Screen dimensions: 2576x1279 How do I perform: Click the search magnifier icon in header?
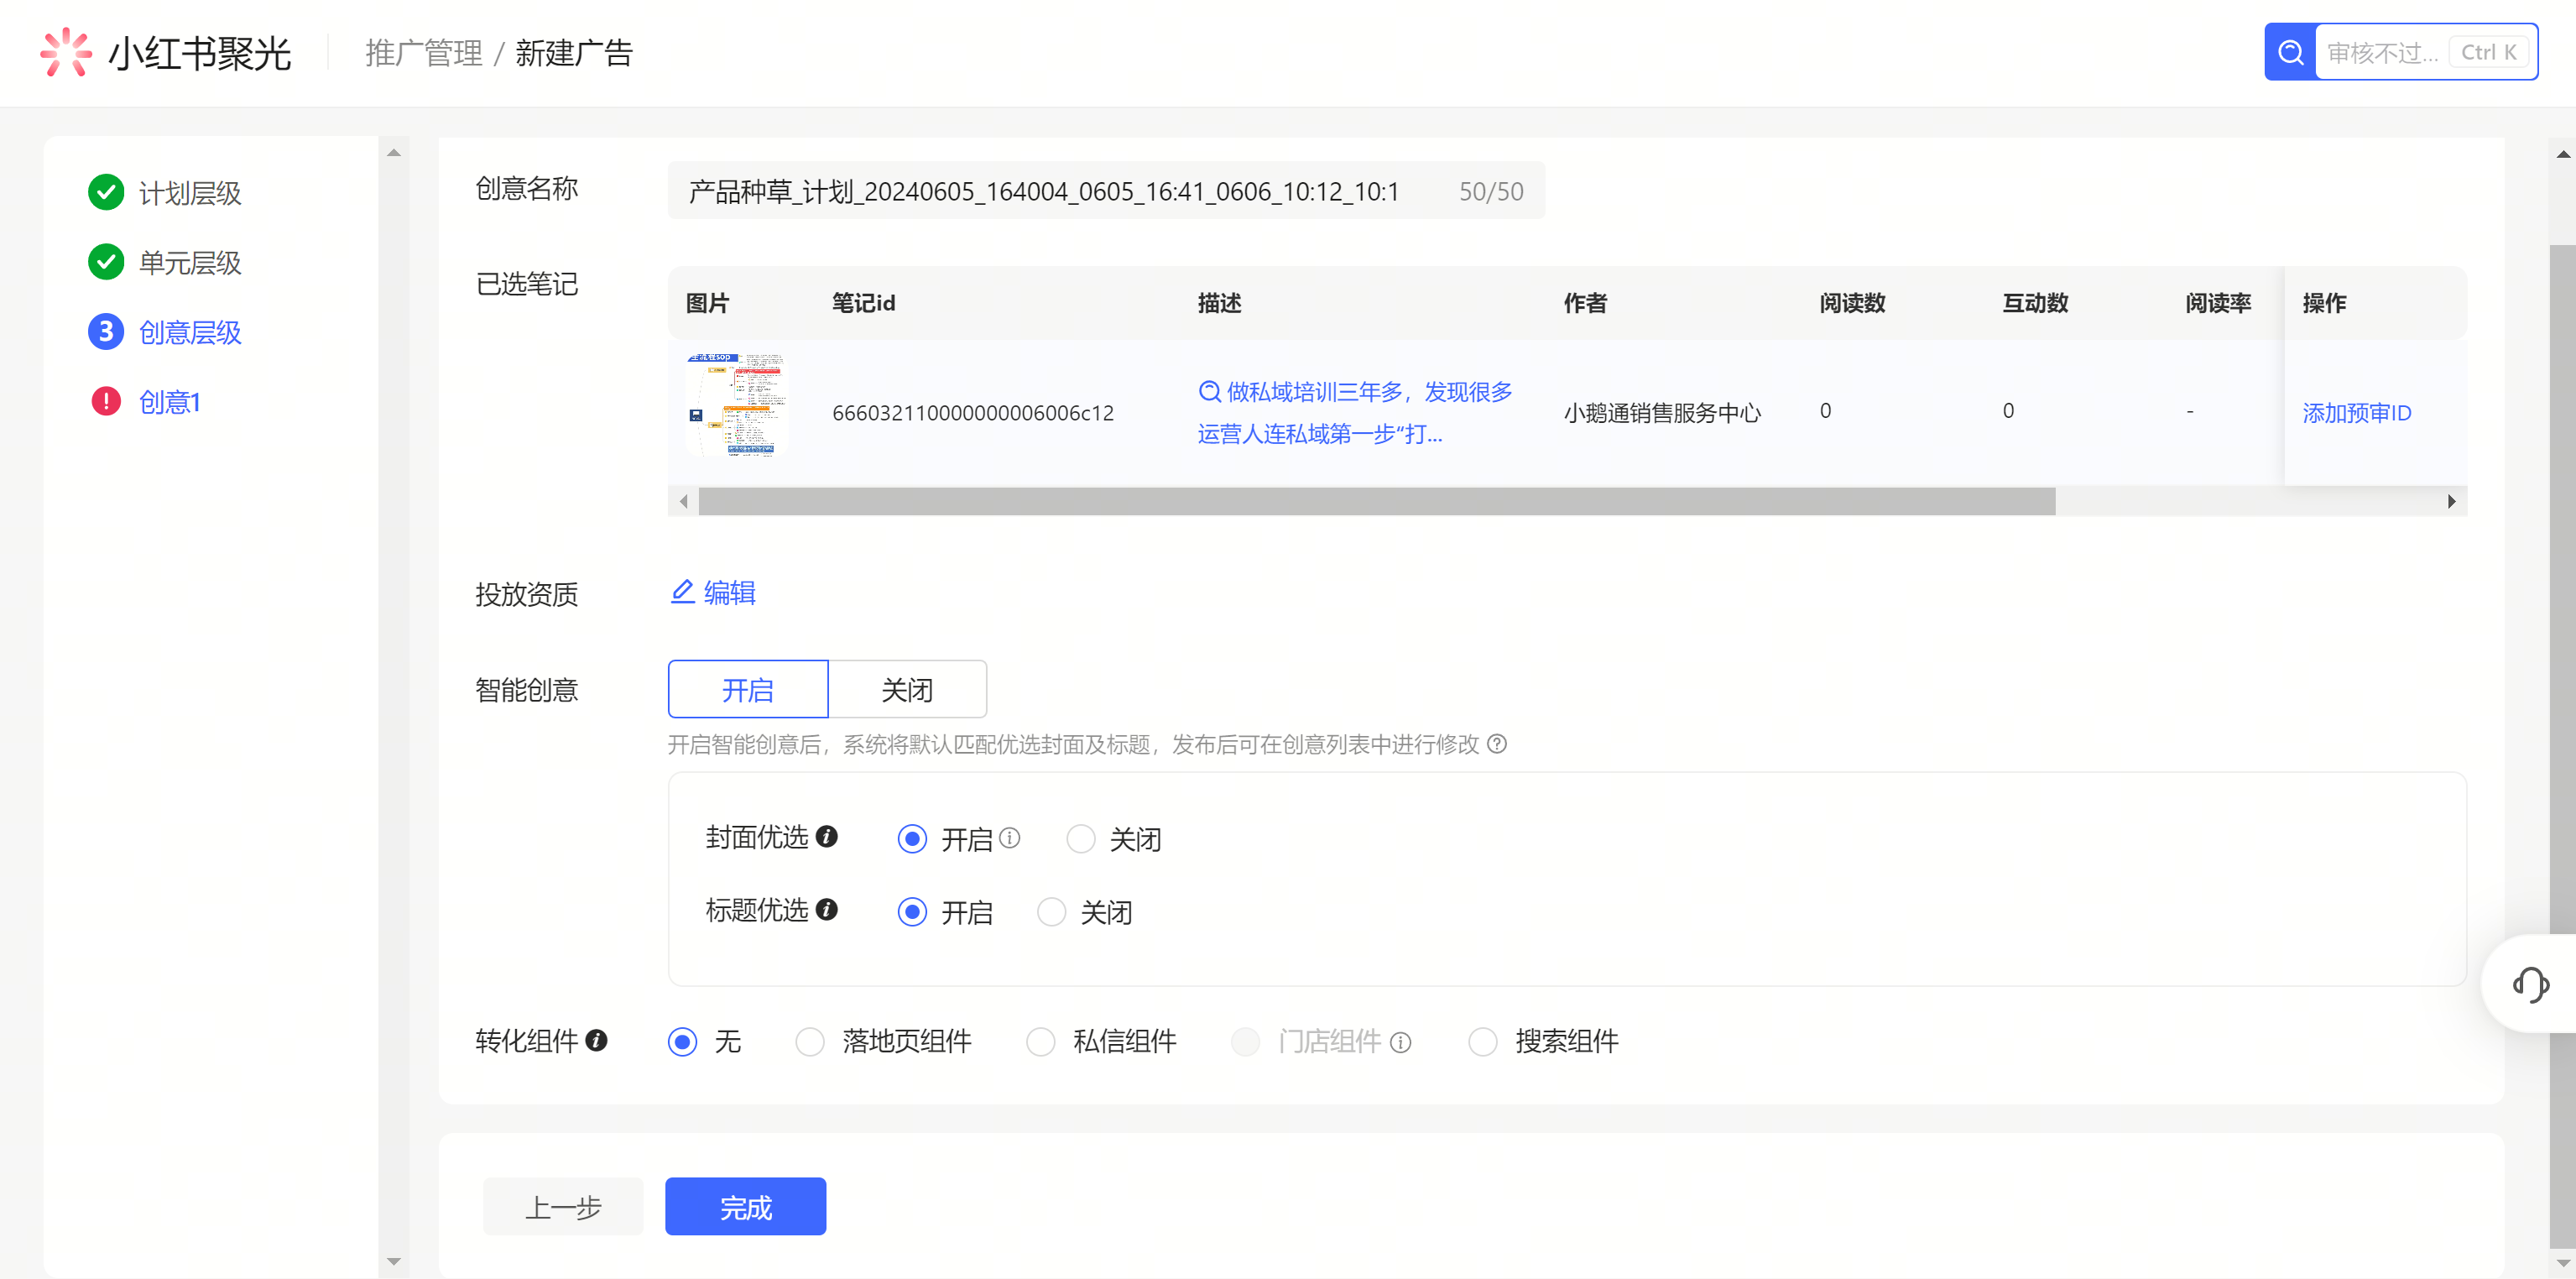(2290, 52)
